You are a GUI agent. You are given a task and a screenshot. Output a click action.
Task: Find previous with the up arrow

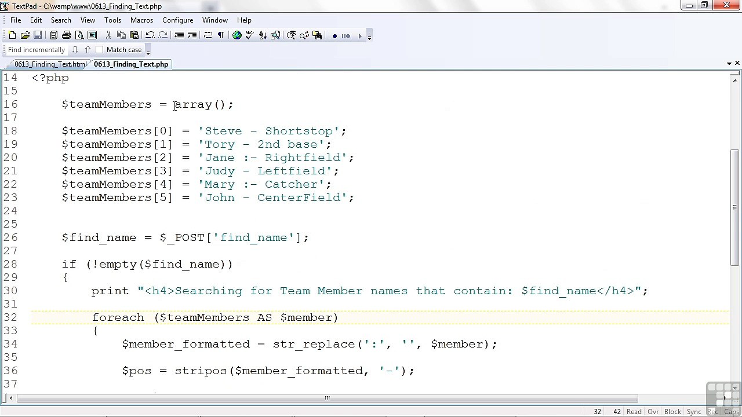(x=88, y=50)
